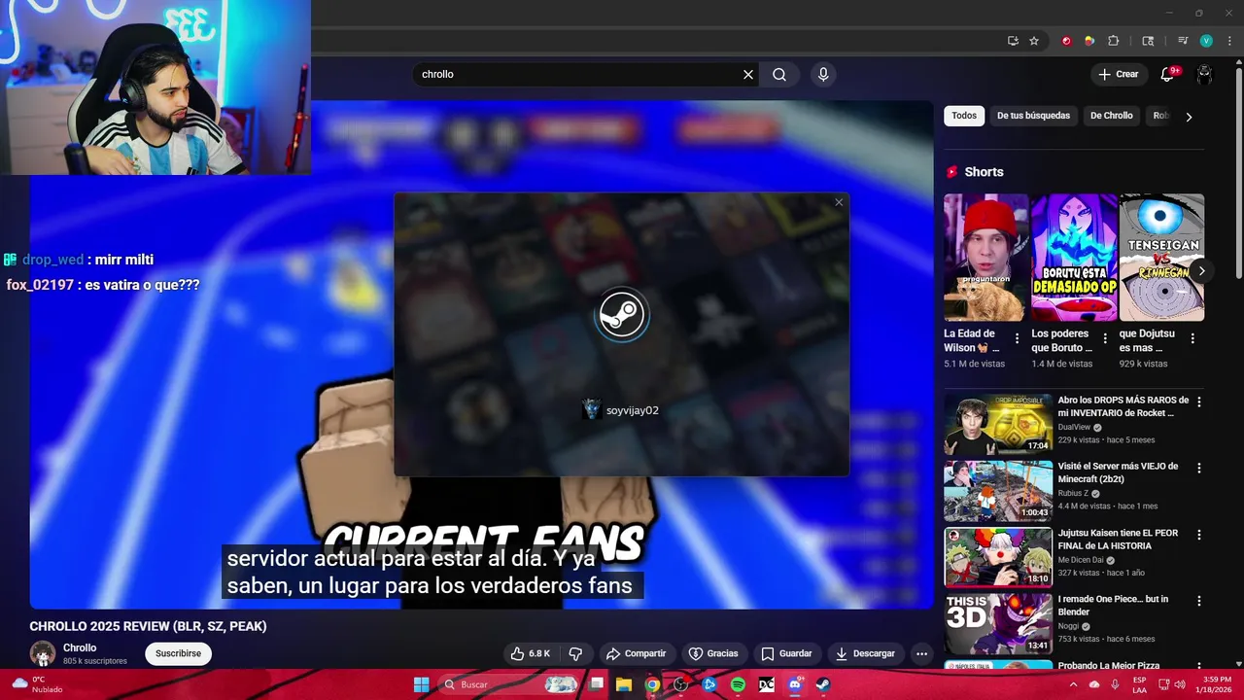This screenshot has height=700, width=1244.
Task: Click the ESP LAA language indicator
Action: pyautogui.click(x=1139, y=684)
